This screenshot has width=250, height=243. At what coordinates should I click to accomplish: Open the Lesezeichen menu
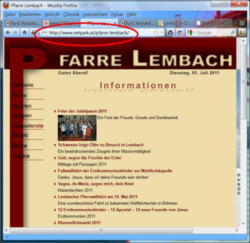pyautogui.click(x=95, y=14)
